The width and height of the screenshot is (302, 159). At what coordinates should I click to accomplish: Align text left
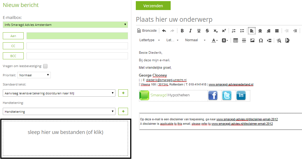click(x=252, y=31)
